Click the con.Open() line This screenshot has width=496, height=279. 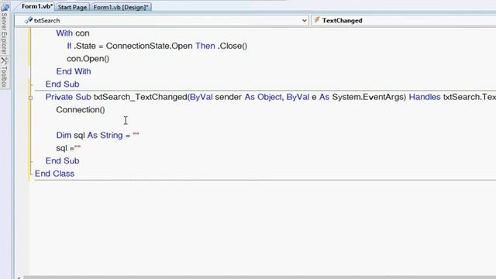(88, 59)
